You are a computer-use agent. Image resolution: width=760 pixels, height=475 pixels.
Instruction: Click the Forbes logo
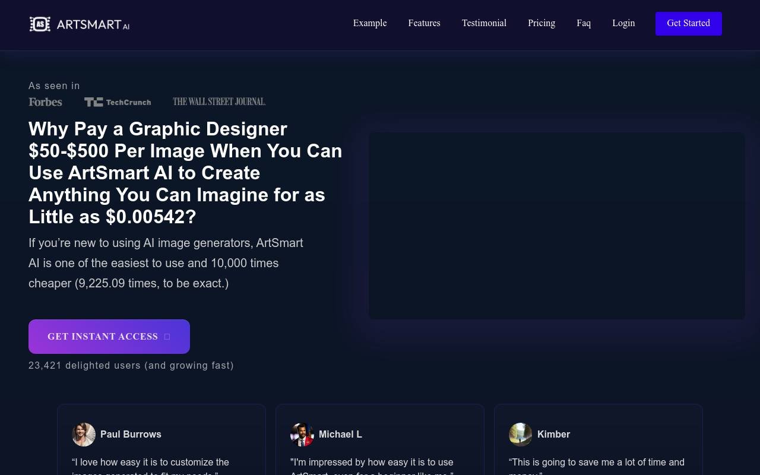[x=45, y=102]
